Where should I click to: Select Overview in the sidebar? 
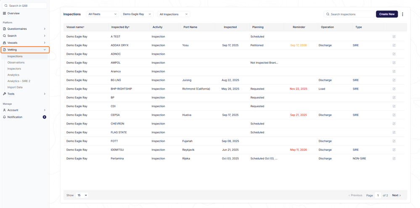13,13
